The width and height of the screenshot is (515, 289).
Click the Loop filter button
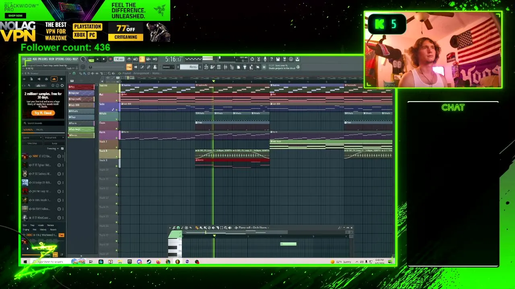(54, 143)
